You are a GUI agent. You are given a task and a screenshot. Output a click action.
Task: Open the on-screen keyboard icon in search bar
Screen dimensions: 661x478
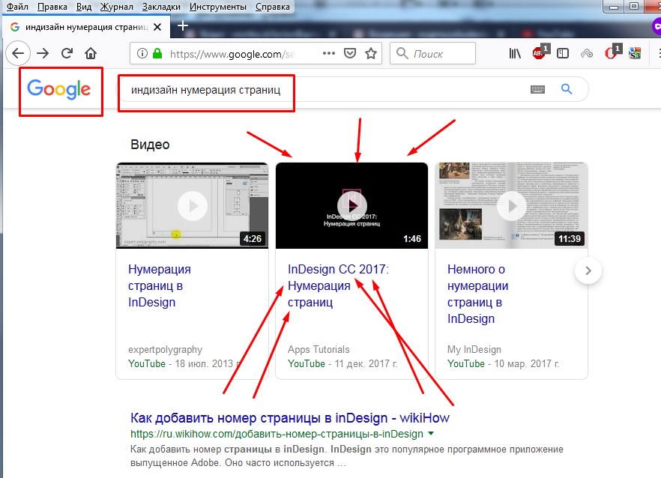pyautogui.click(x=538, y=88)
